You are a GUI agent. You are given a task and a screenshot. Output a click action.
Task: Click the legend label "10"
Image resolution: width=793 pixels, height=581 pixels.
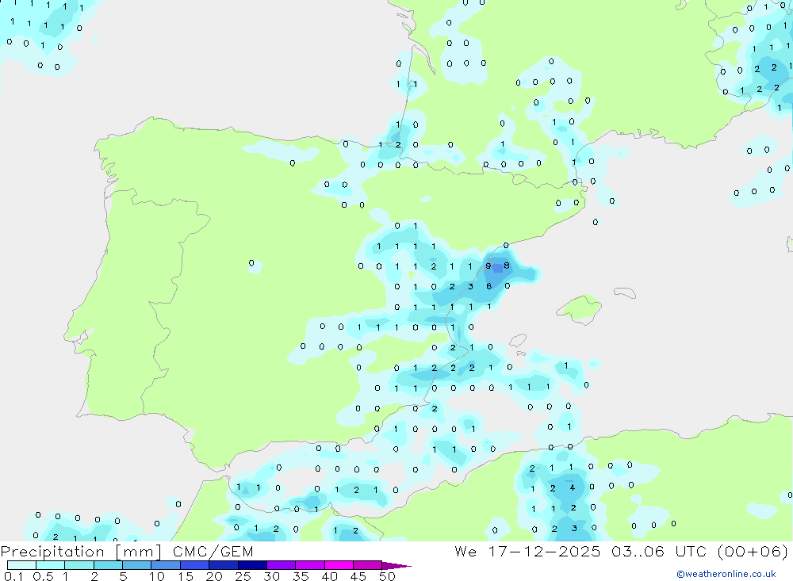157,576
